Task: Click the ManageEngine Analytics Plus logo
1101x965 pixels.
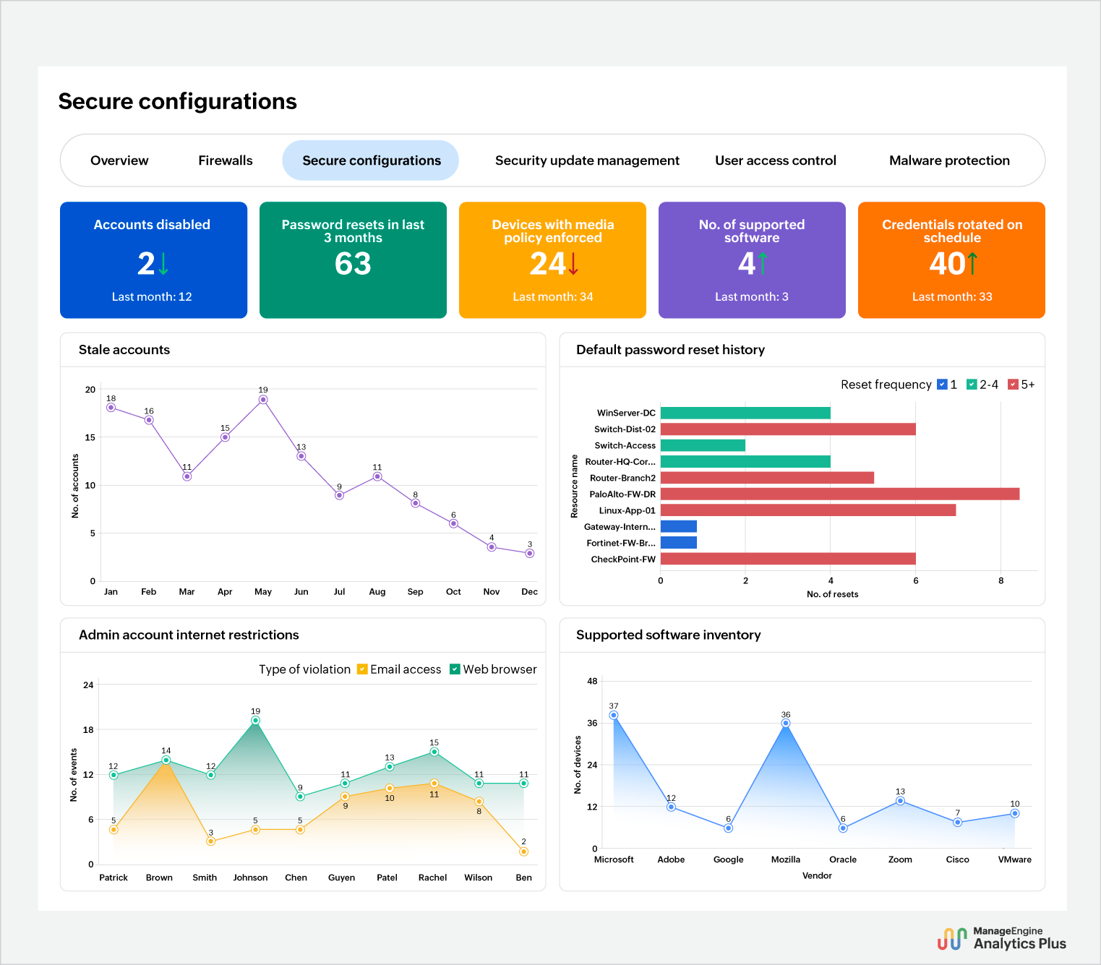Action: 1002,938
